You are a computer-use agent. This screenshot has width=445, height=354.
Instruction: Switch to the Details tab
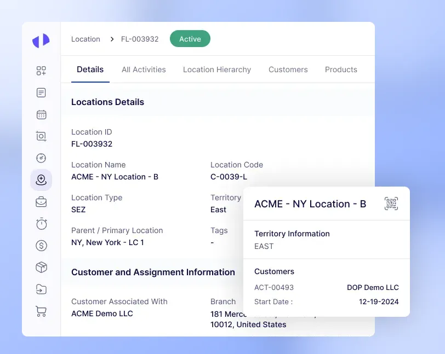click(x=90, y=69)
